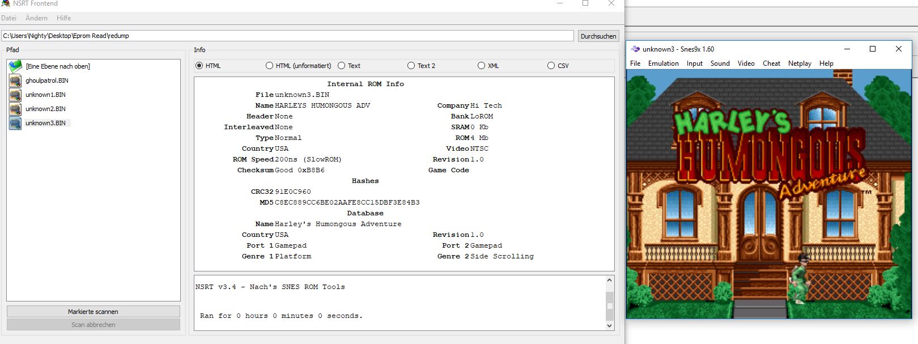Maximize the Snes9x window

point(873,49)
